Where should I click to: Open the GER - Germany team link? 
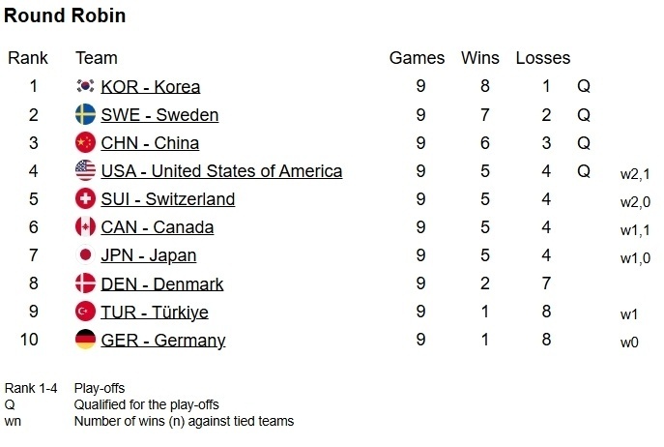tap(162, 341)
